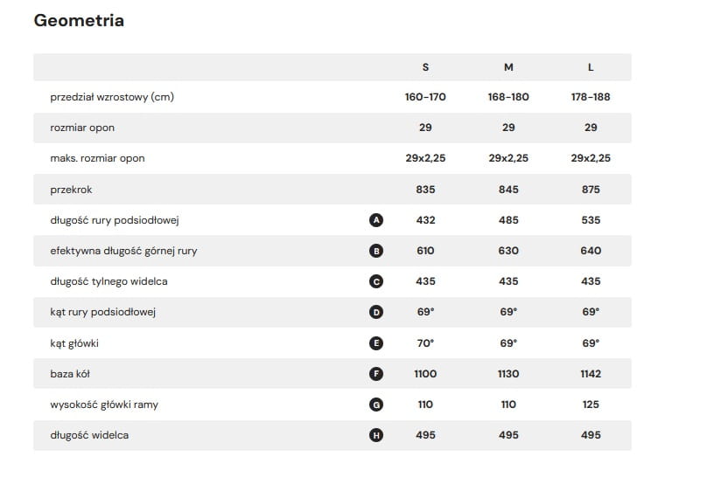This screenshot has height=491, width=728.
Task: Click the letter C badge icon
Action: (376, 281)
